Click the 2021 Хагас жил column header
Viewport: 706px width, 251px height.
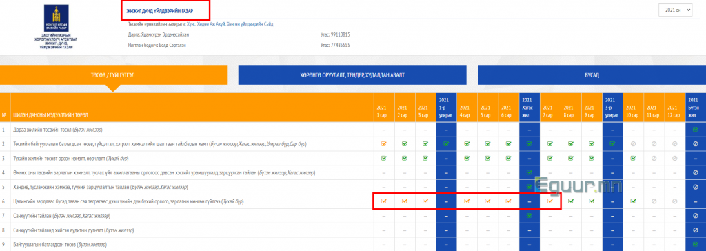click(x=529, y=108)
